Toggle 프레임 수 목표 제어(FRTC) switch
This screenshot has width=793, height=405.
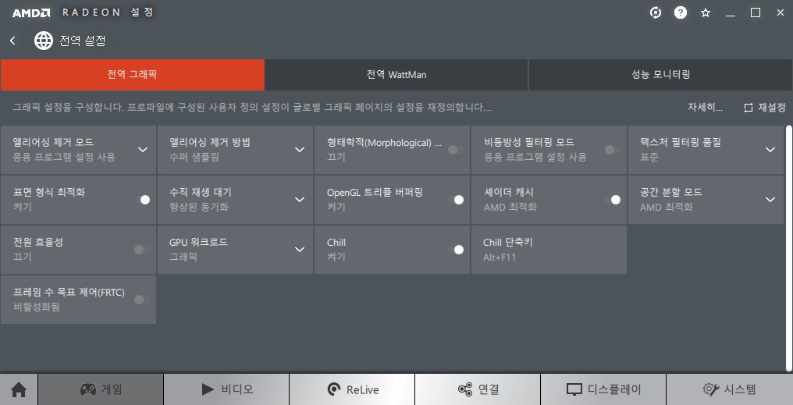coord(141,300)
